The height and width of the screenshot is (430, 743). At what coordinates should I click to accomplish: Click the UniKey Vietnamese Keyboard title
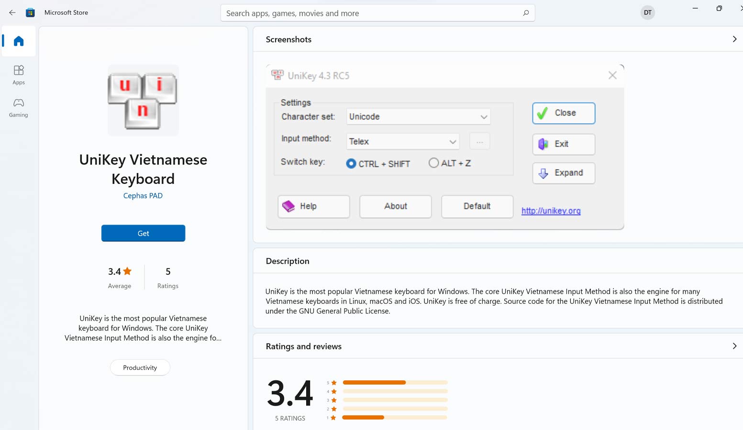pos(143,169)
